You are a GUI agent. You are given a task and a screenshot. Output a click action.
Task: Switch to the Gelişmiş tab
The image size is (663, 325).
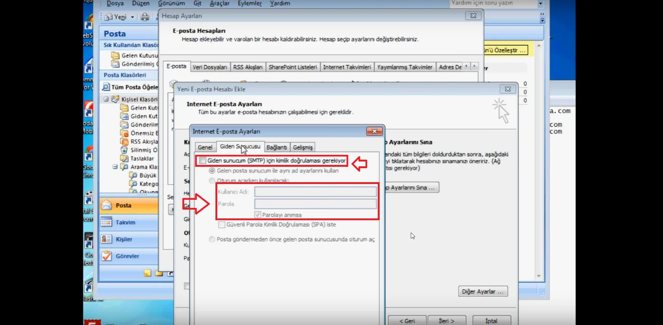[303, 147]
